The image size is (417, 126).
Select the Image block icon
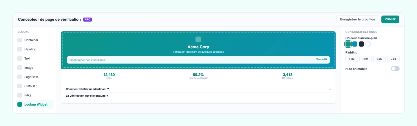tap(20, 68)
